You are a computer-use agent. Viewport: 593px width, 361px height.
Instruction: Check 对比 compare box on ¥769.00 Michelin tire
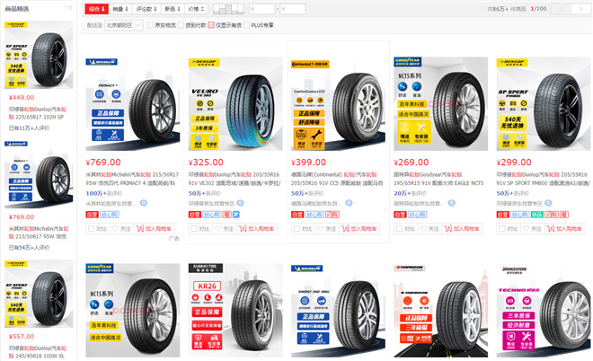[91, 229]
